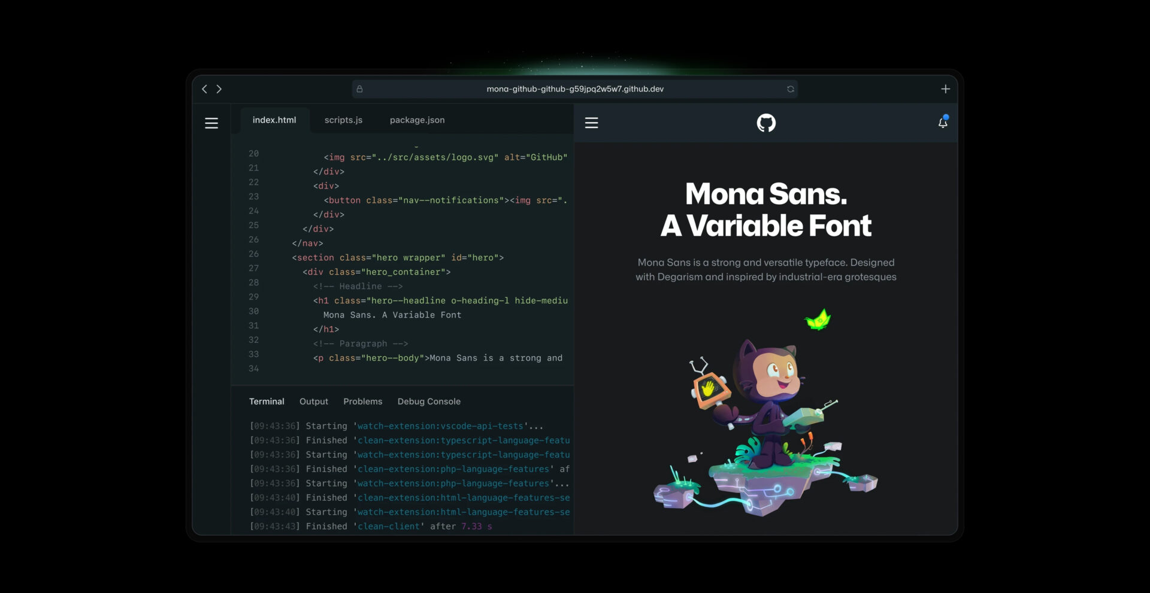1150x593 pixels.
Task: Click the 'Mona Sans is a strong' paragraph
Action: point(765,270)
